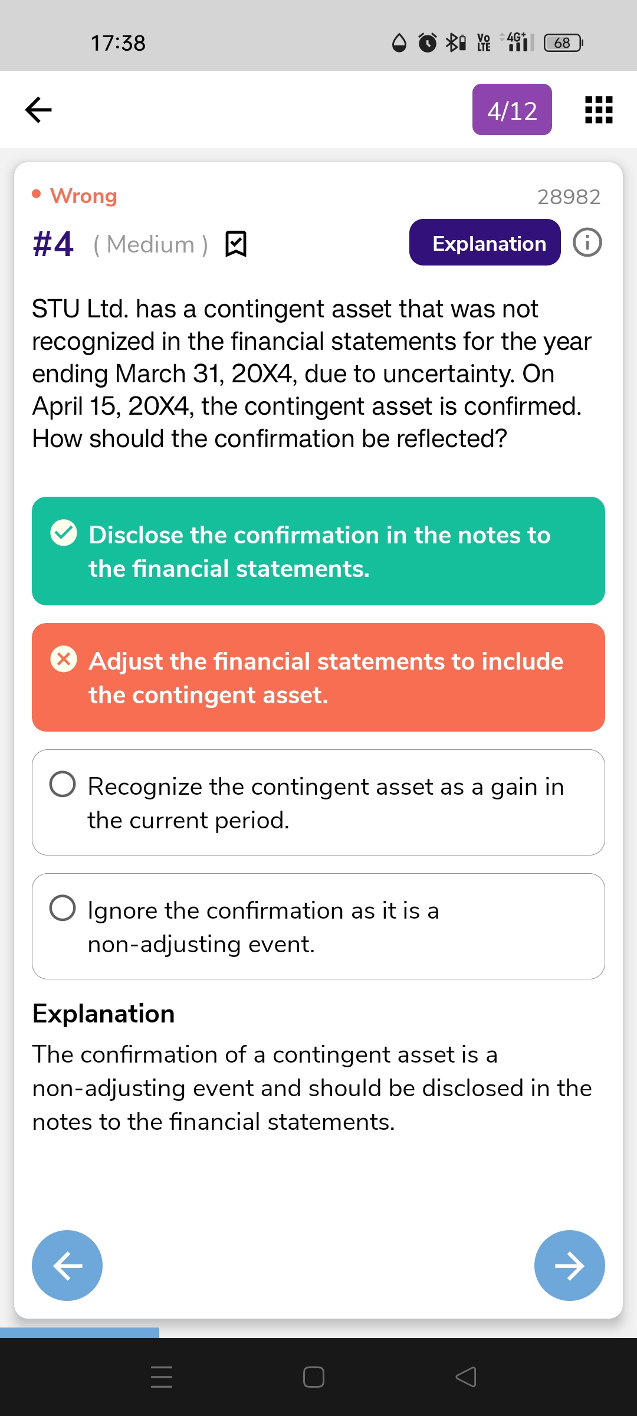Viewport: 637px width, 1416px height.
Task: Tap the 4/12 question counter
Action: point(512,110)
